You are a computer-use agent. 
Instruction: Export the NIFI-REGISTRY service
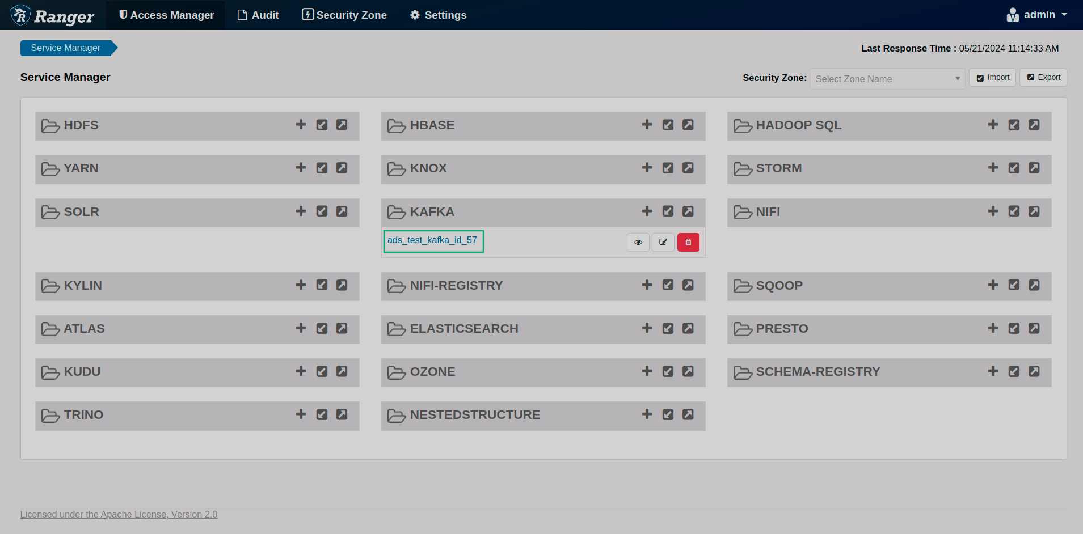[688, 285]
